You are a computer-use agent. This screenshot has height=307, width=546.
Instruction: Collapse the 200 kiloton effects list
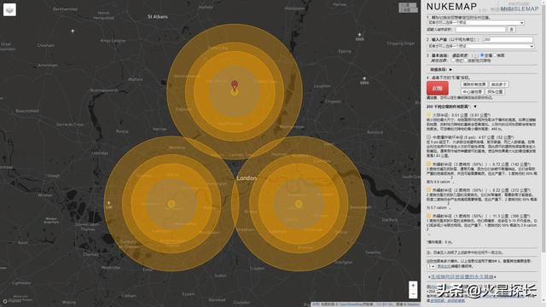coord(475,107)
